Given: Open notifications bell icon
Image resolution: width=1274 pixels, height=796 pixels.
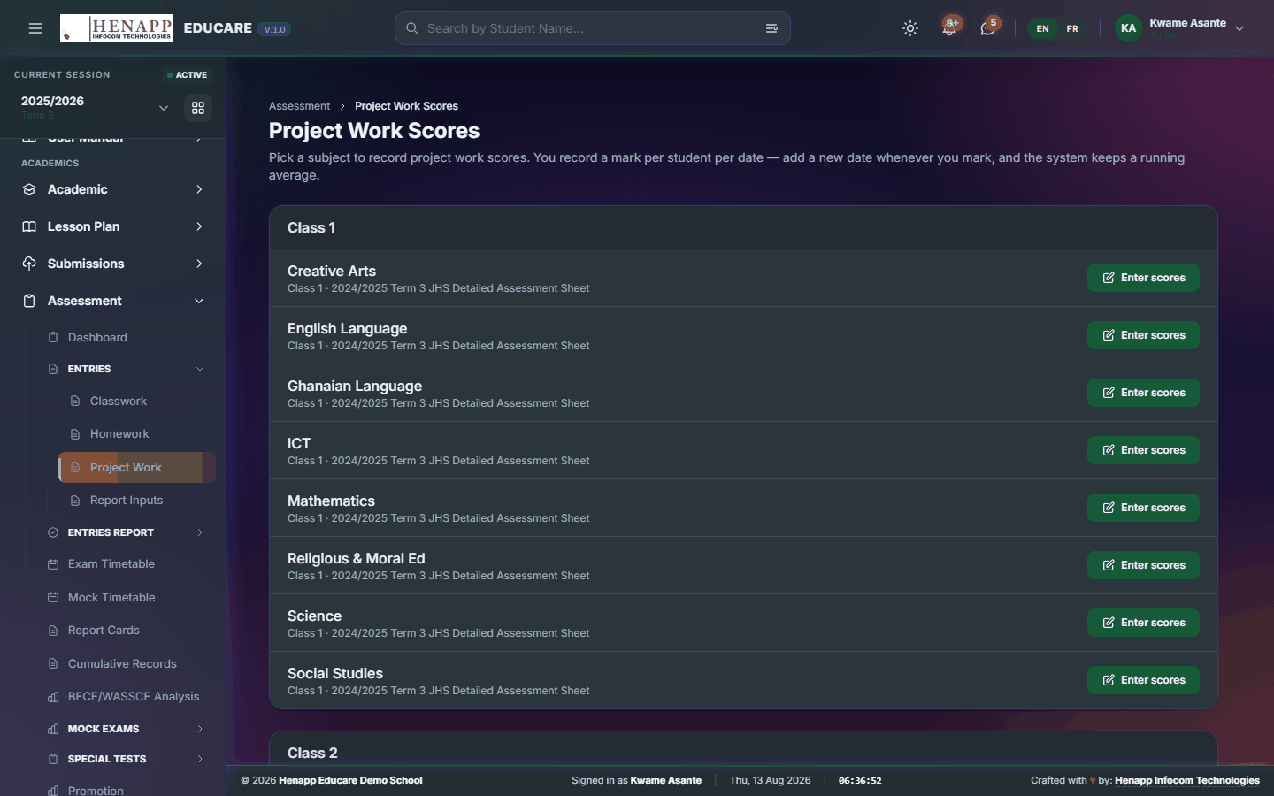Looking at the screenshot, I should pos(949,28).
